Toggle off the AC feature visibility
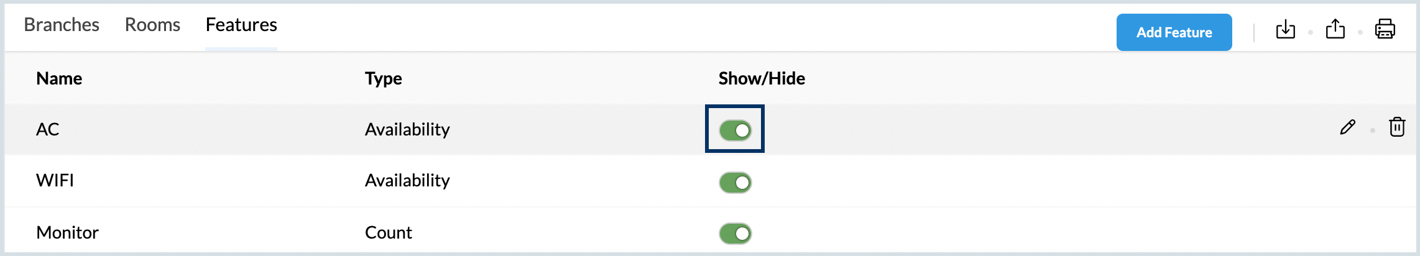Image resolution: width=1420 pixels, height=256 pixels. [735, 130]
